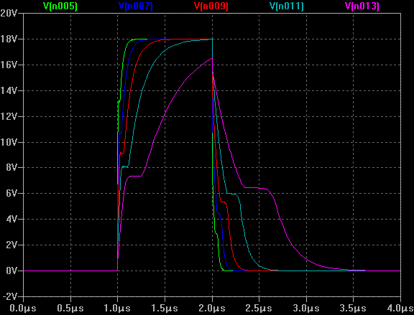Click the 20V label on vertical axis
Screen dimensions: 414x315
coord(9,13)
